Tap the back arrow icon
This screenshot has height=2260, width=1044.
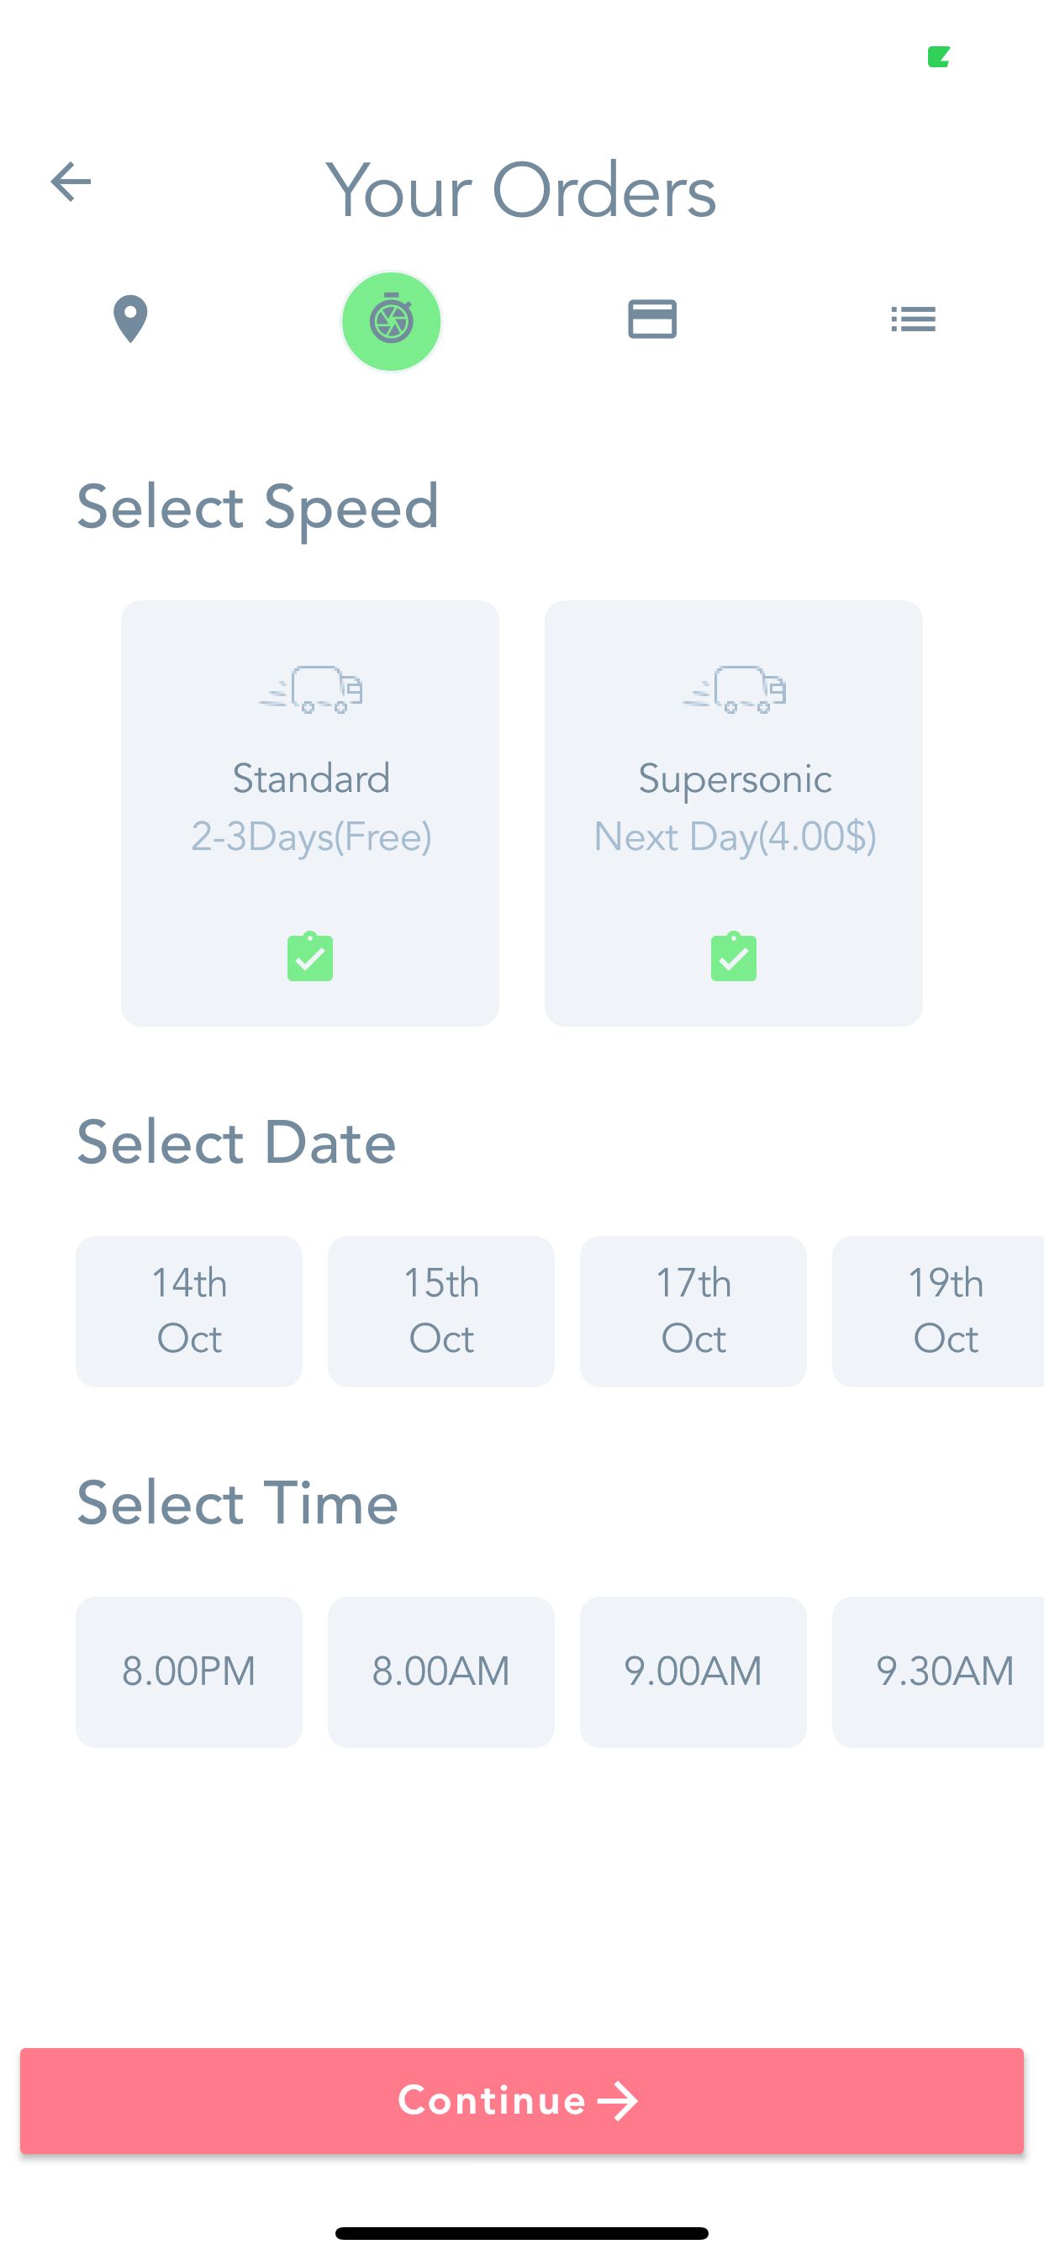click(71, 182)
